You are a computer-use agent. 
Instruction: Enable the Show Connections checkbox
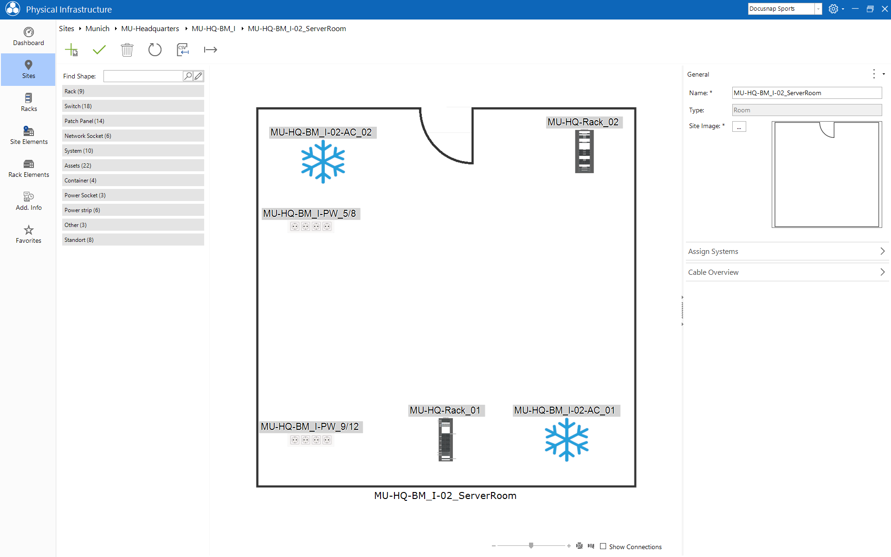[603, 546]
